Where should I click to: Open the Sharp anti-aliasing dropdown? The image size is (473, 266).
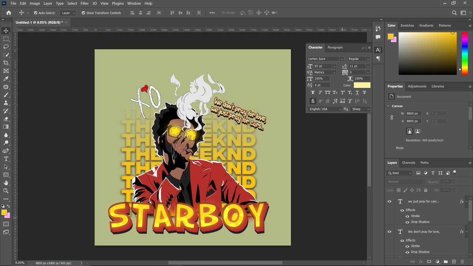(x=360, y=109)
